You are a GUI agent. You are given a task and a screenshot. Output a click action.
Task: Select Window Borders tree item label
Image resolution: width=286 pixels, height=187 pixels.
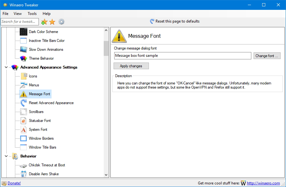[41, 138]
